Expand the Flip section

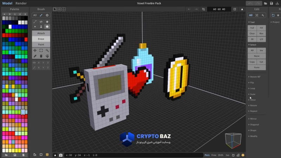click(251, 83)
